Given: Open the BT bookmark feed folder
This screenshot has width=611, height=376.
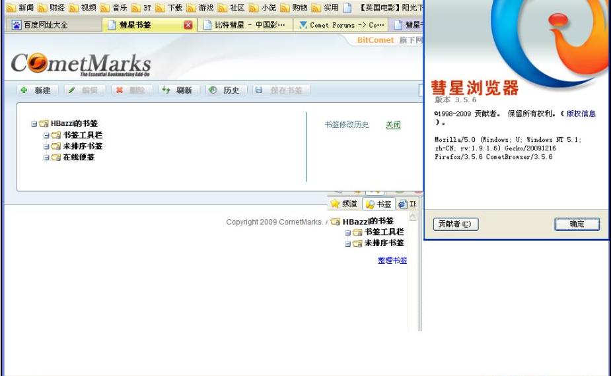Looking at the screenshot, I should point(142,7).
